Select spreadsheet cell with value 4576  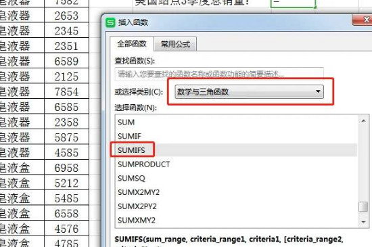click(66, 228)
